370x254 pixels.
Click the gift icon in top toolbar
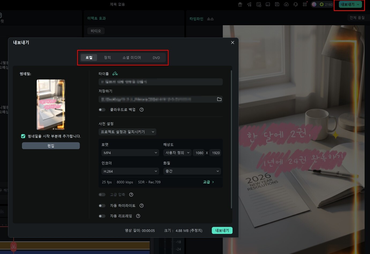[240, 5]
